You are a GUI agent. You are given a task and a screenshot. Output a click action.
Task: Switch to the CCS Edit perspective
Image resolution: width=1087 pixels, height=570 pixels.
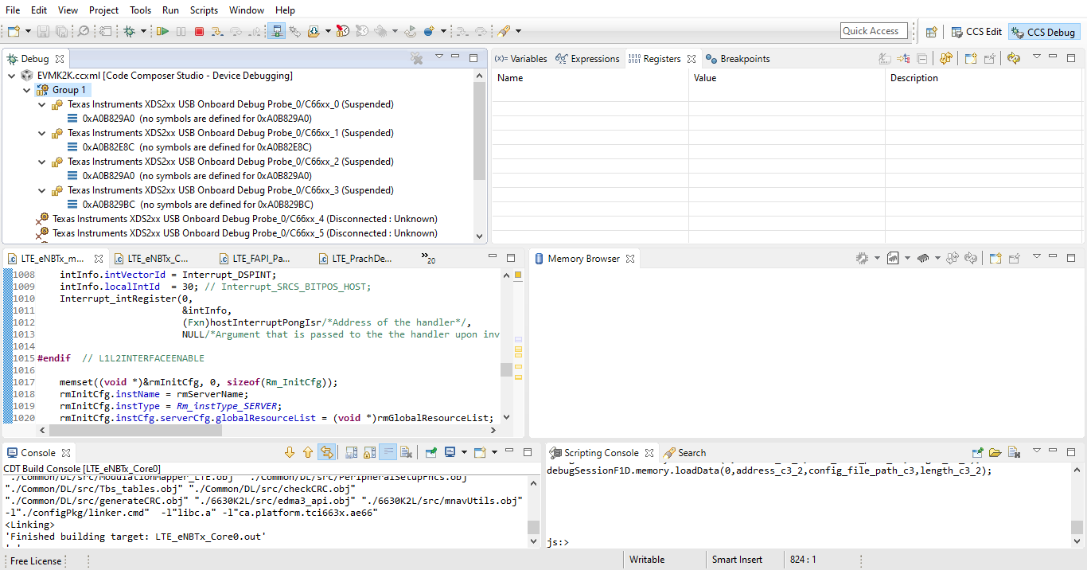tap(976, 32)
